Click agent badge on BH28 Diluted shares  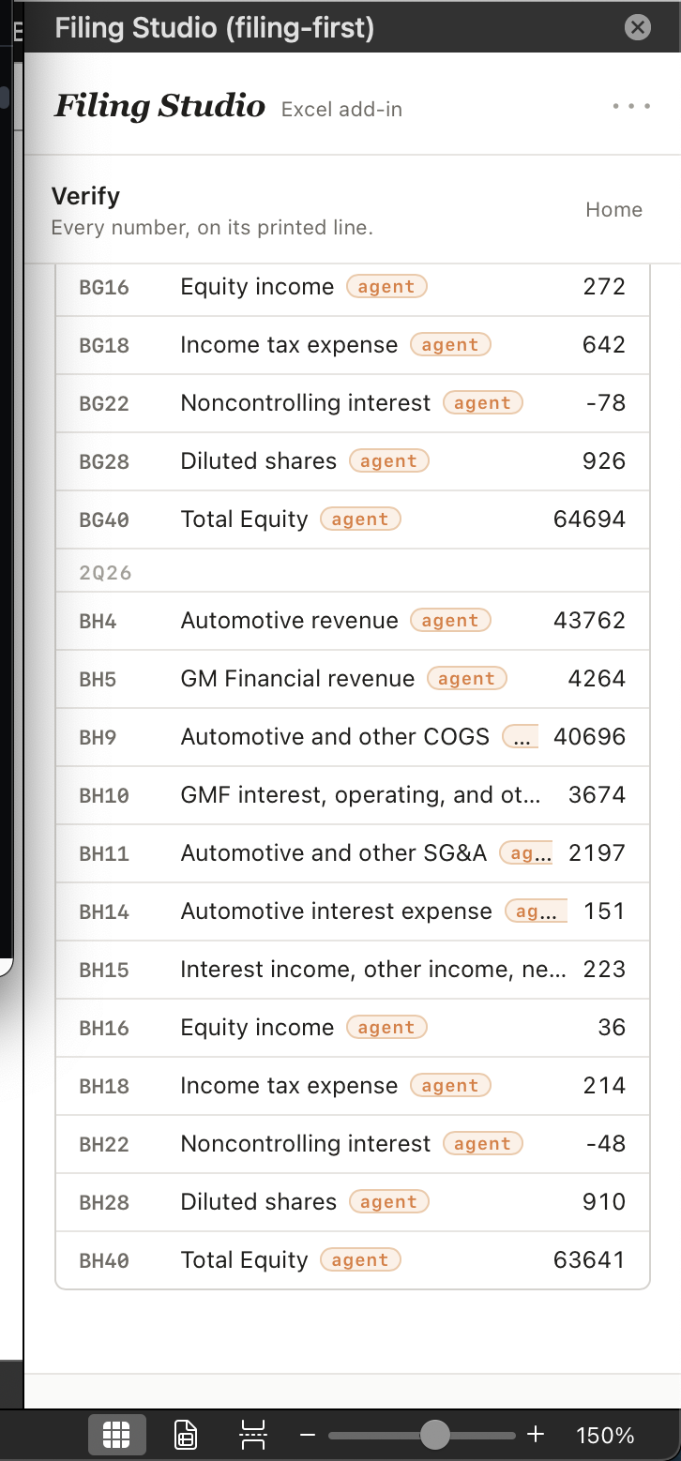(388, 1202)
